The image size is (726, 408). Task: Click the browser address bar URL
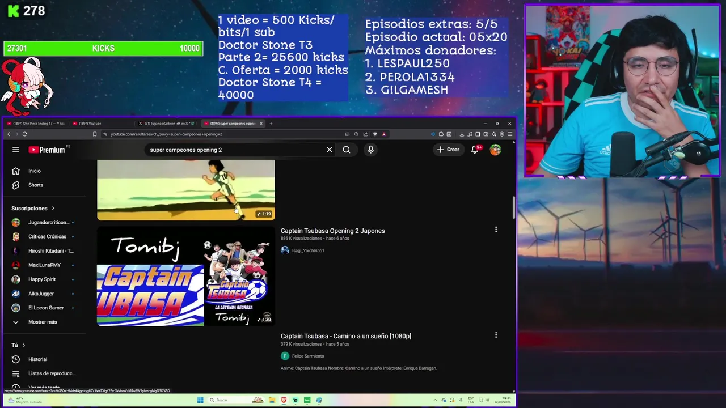point(166,134)
